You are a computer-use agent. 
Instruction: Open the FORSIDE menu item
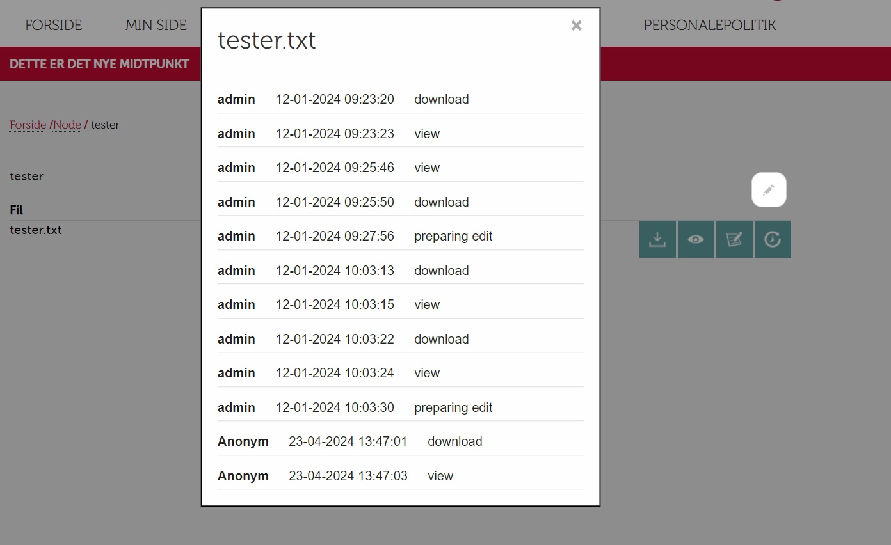point(54,26)
